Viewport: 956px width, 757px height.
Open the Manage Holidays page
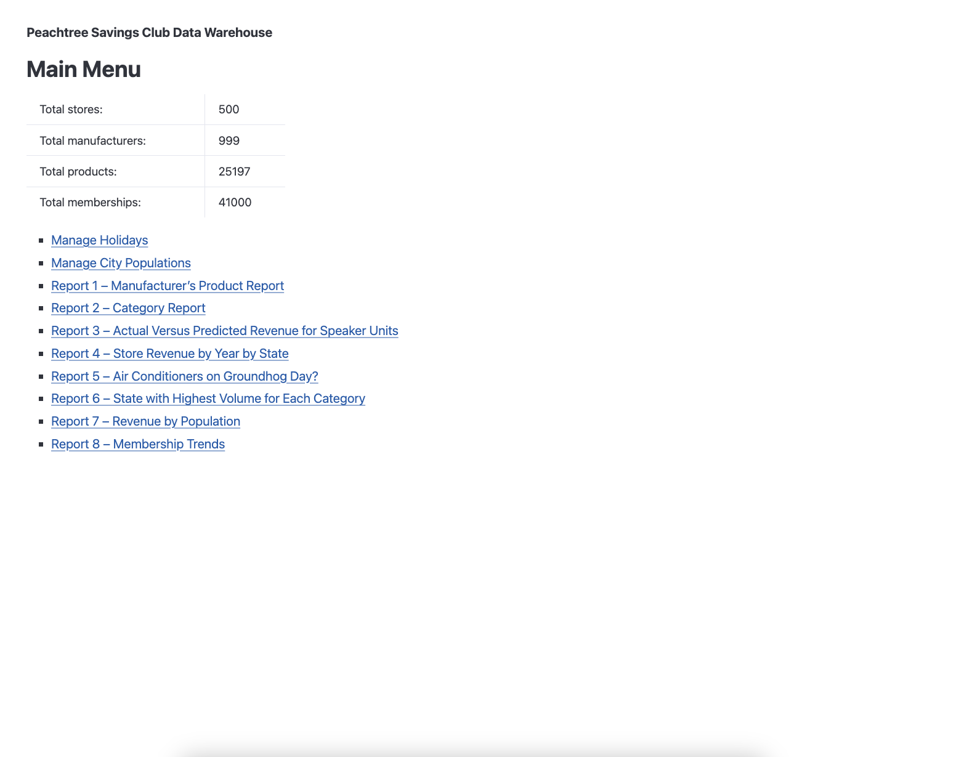(99, 240)
